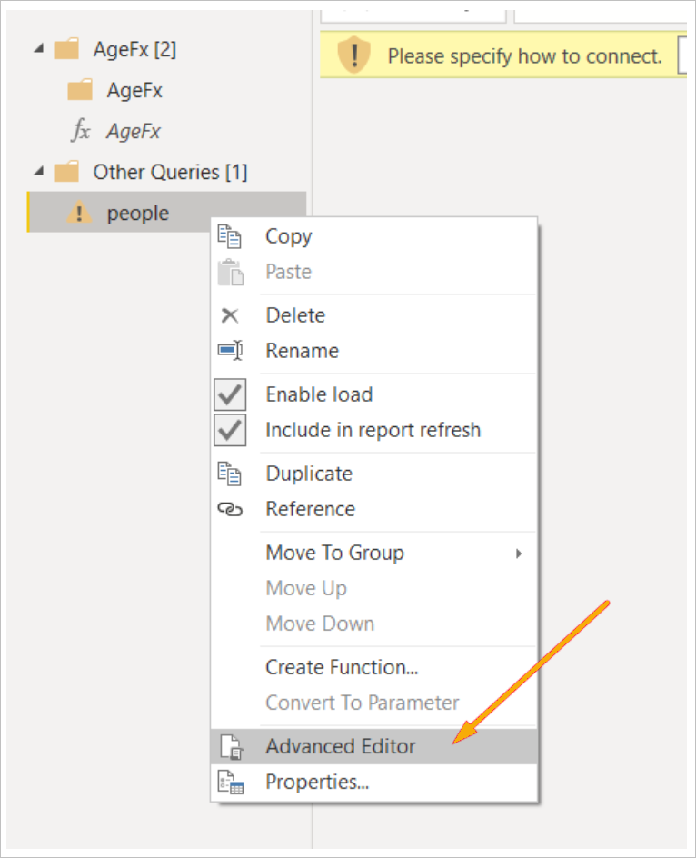Click the fx function icon for AgeFx

click(x=81, y=131)
